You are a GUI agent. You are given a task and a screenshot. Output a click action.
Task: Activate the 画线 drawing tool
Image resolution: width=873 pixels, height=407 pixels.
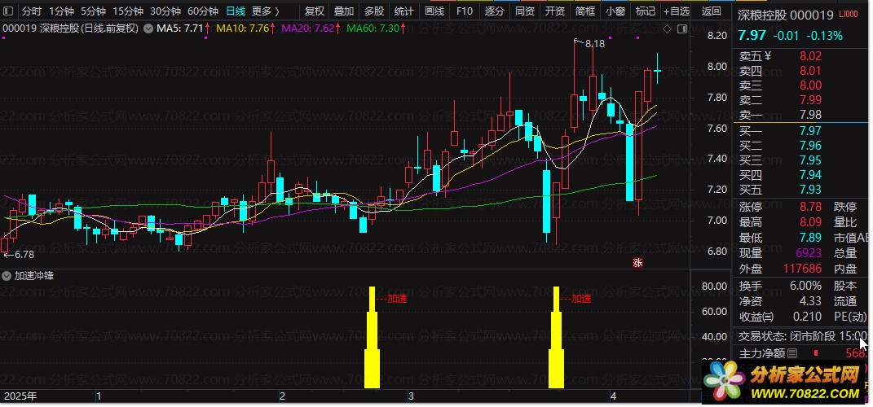[434, 11]
